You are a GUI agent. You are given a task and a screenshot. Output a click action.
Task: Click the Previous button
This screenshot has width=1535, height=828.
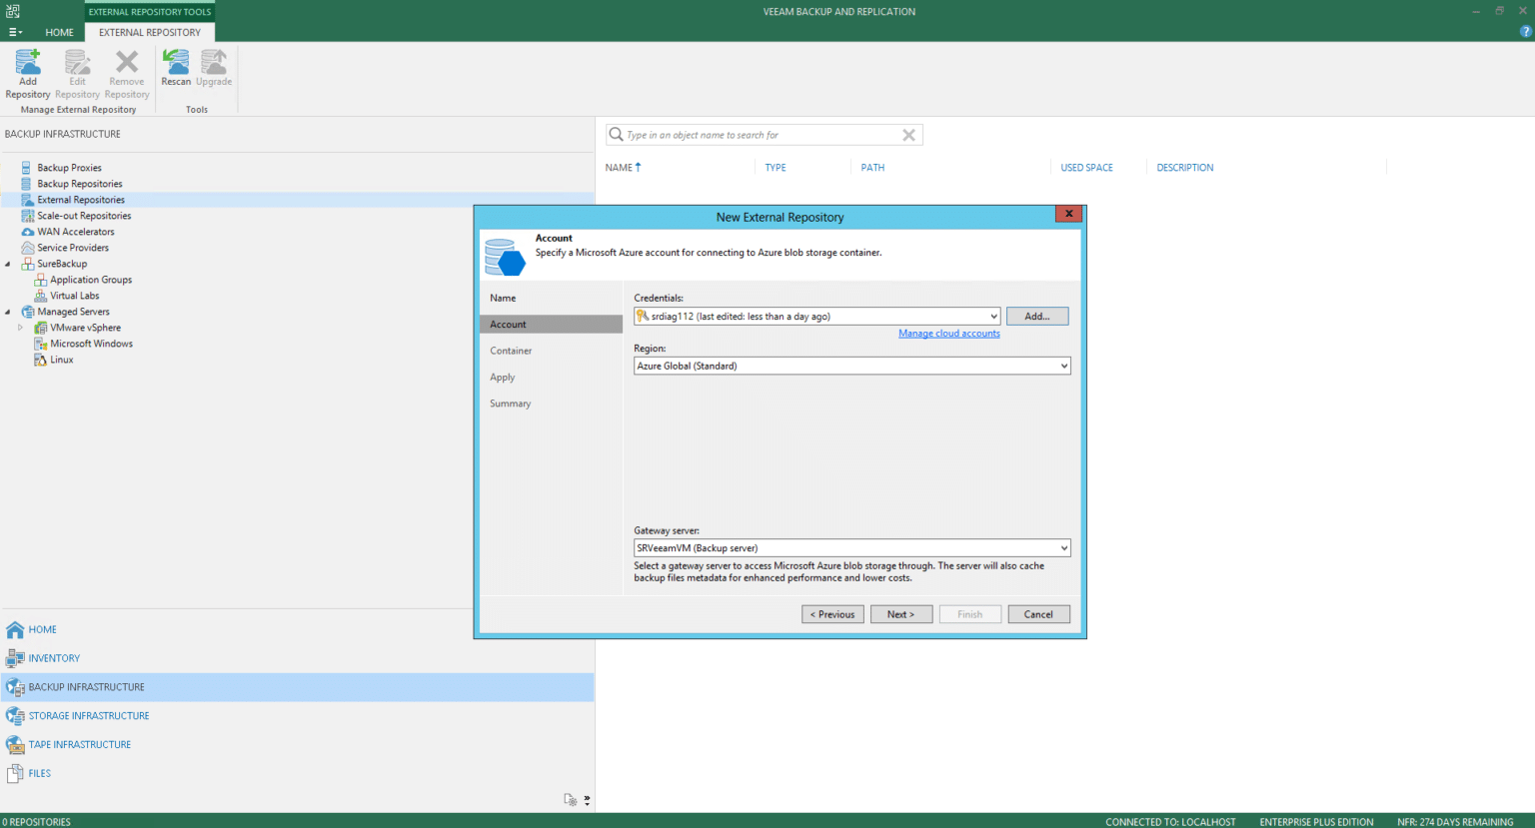[x=832, y=614]
